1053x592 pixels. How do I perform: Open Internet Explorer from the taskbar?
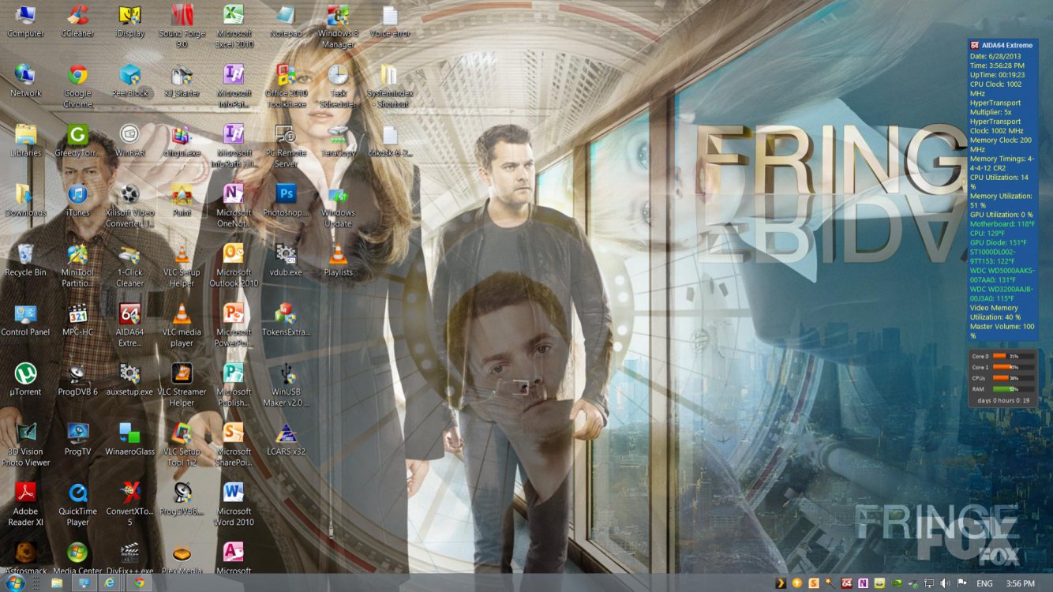point(110,583)
